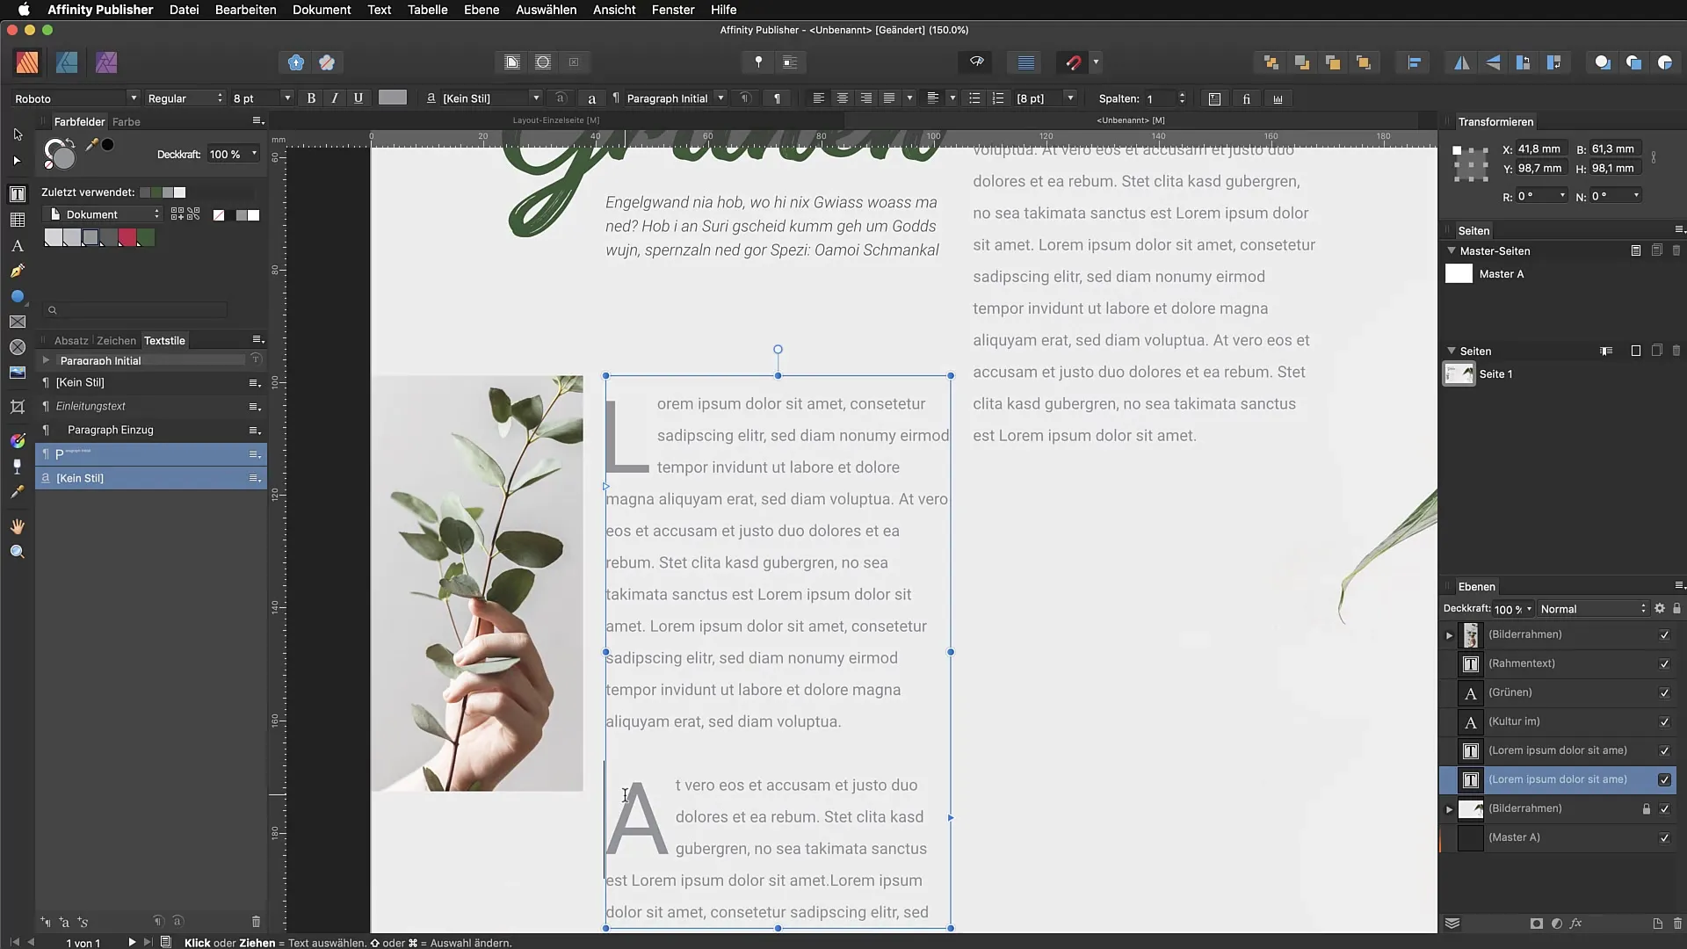Delete style with trash icon
This screenshot has height=949, width=1687.
click(x=256, y=921)
